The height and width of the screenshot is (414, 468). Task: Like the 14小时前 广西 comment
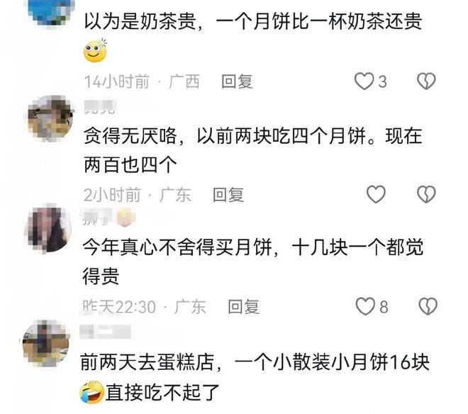point(364,82)
